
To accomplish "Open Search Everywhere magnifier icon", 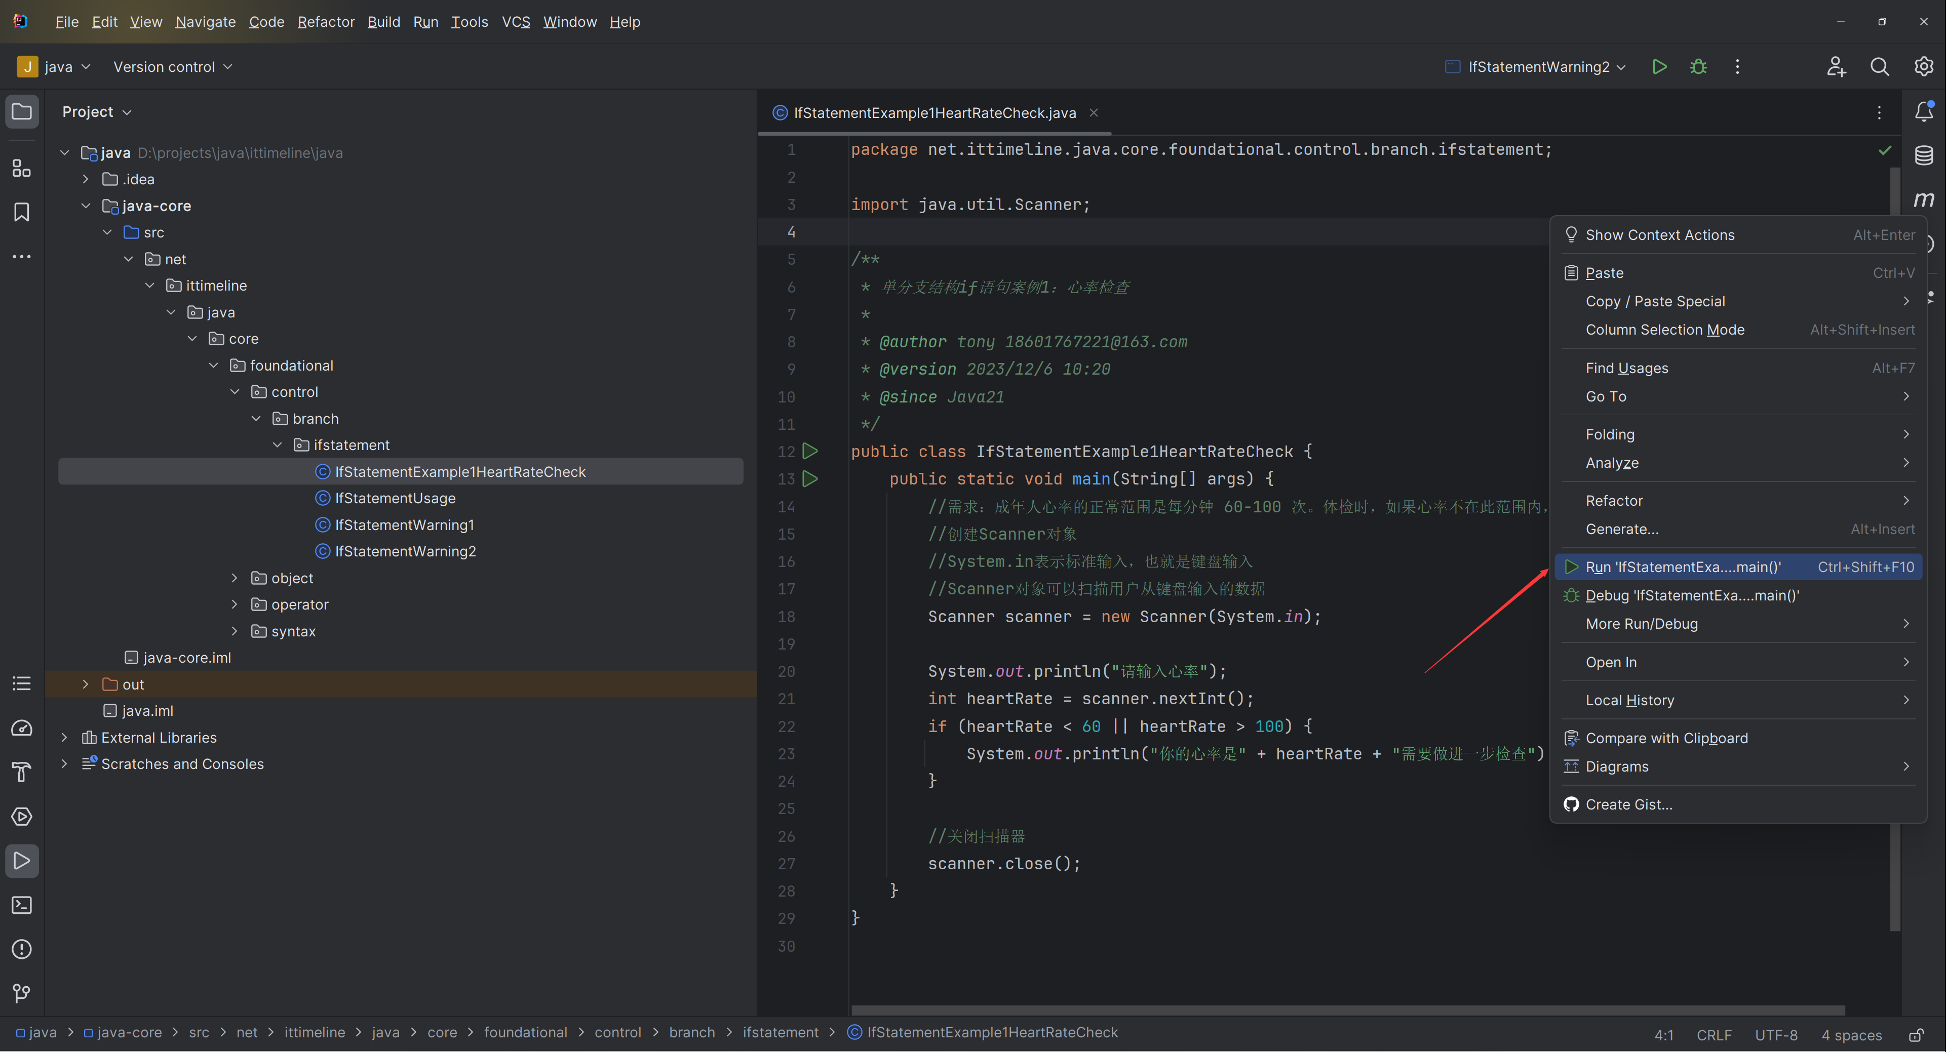I will [1880, 66].
